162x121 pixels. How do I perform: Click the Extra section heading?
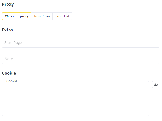pos(7,30)
